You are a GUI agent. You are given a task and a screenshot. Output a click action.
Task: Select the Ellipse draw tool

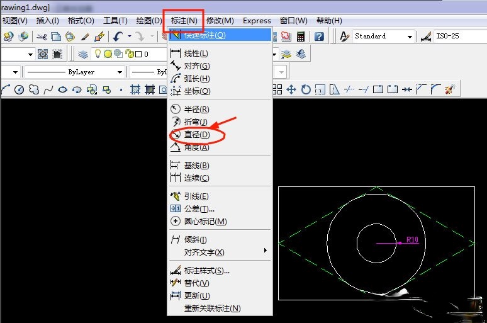tap(63, 90)
